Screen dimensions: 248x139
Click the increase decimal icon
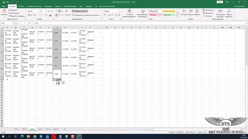(x=116, y=15)
